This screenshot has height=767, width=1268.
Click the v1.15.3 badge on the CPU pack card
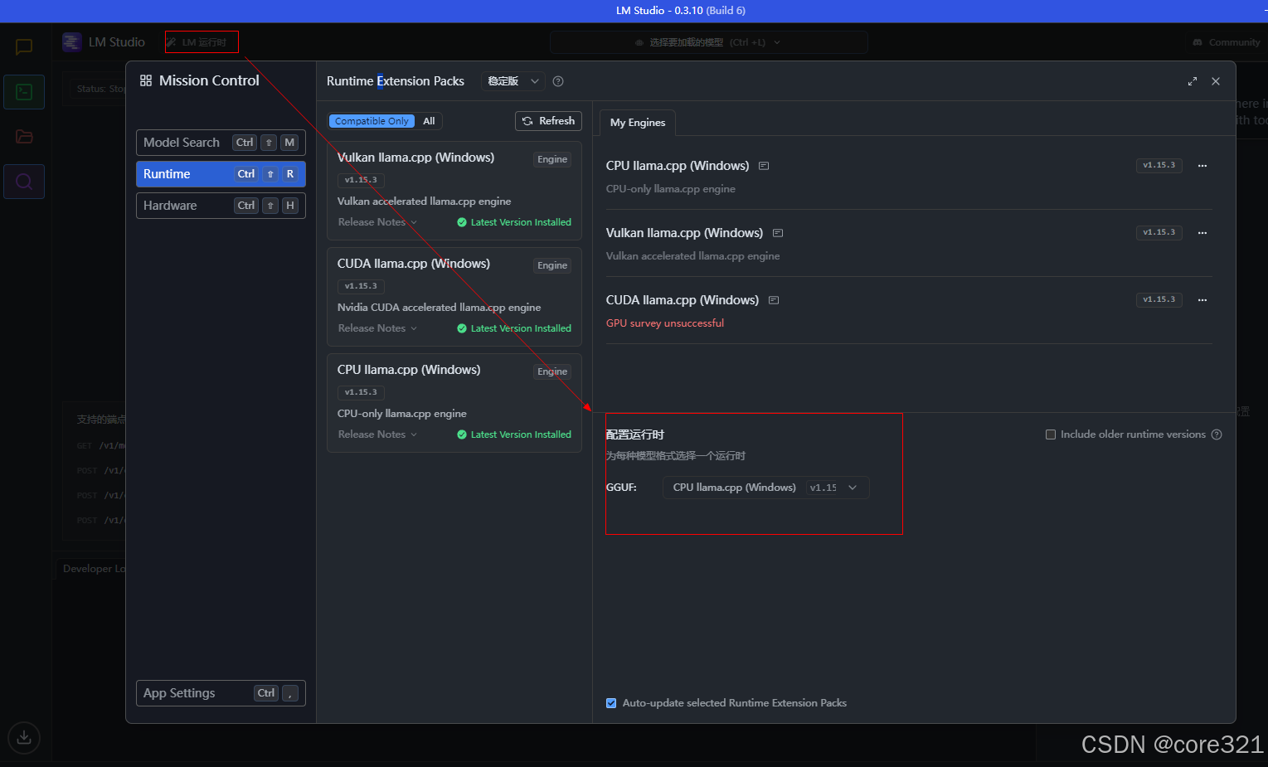[361, 392]
